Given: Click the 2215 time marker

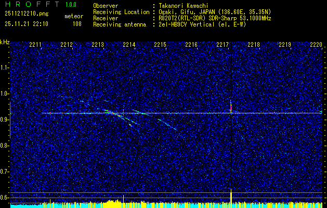Looking at the screenshot, I should click(x=160, y=45).
